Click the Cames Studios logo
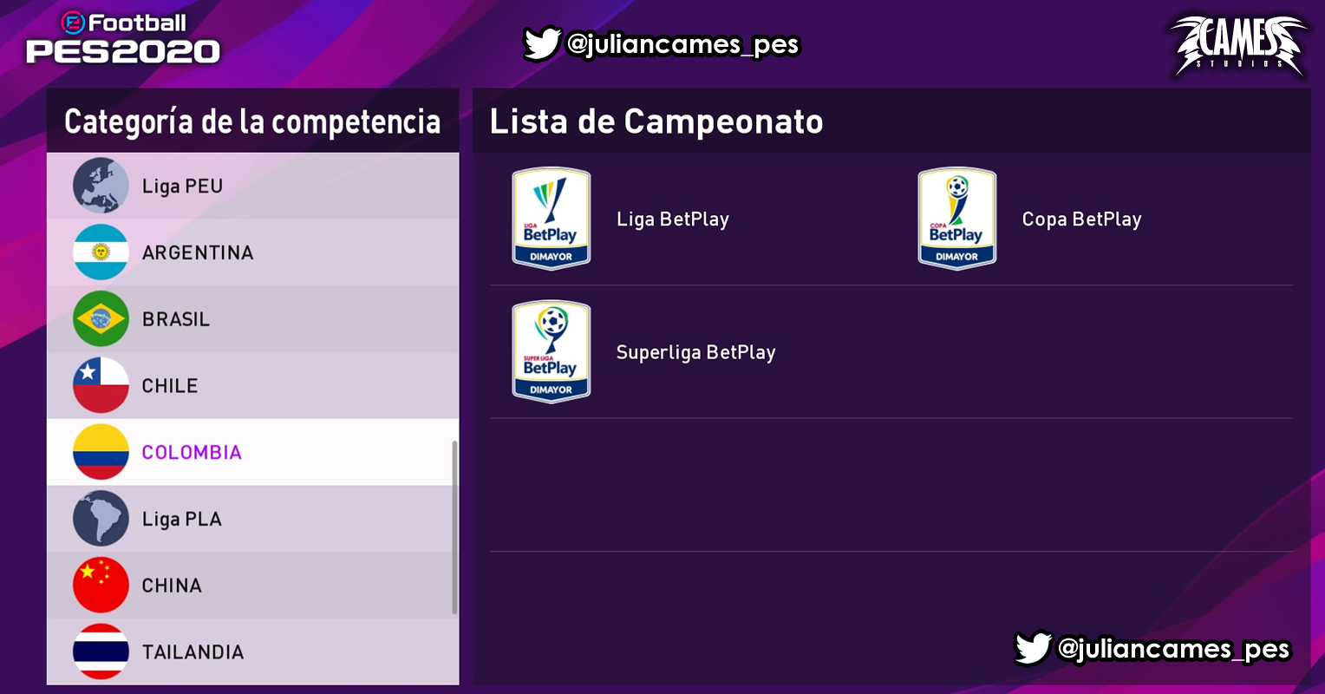Screen dimensions: 1325x694 click(x=1238, y=45)
